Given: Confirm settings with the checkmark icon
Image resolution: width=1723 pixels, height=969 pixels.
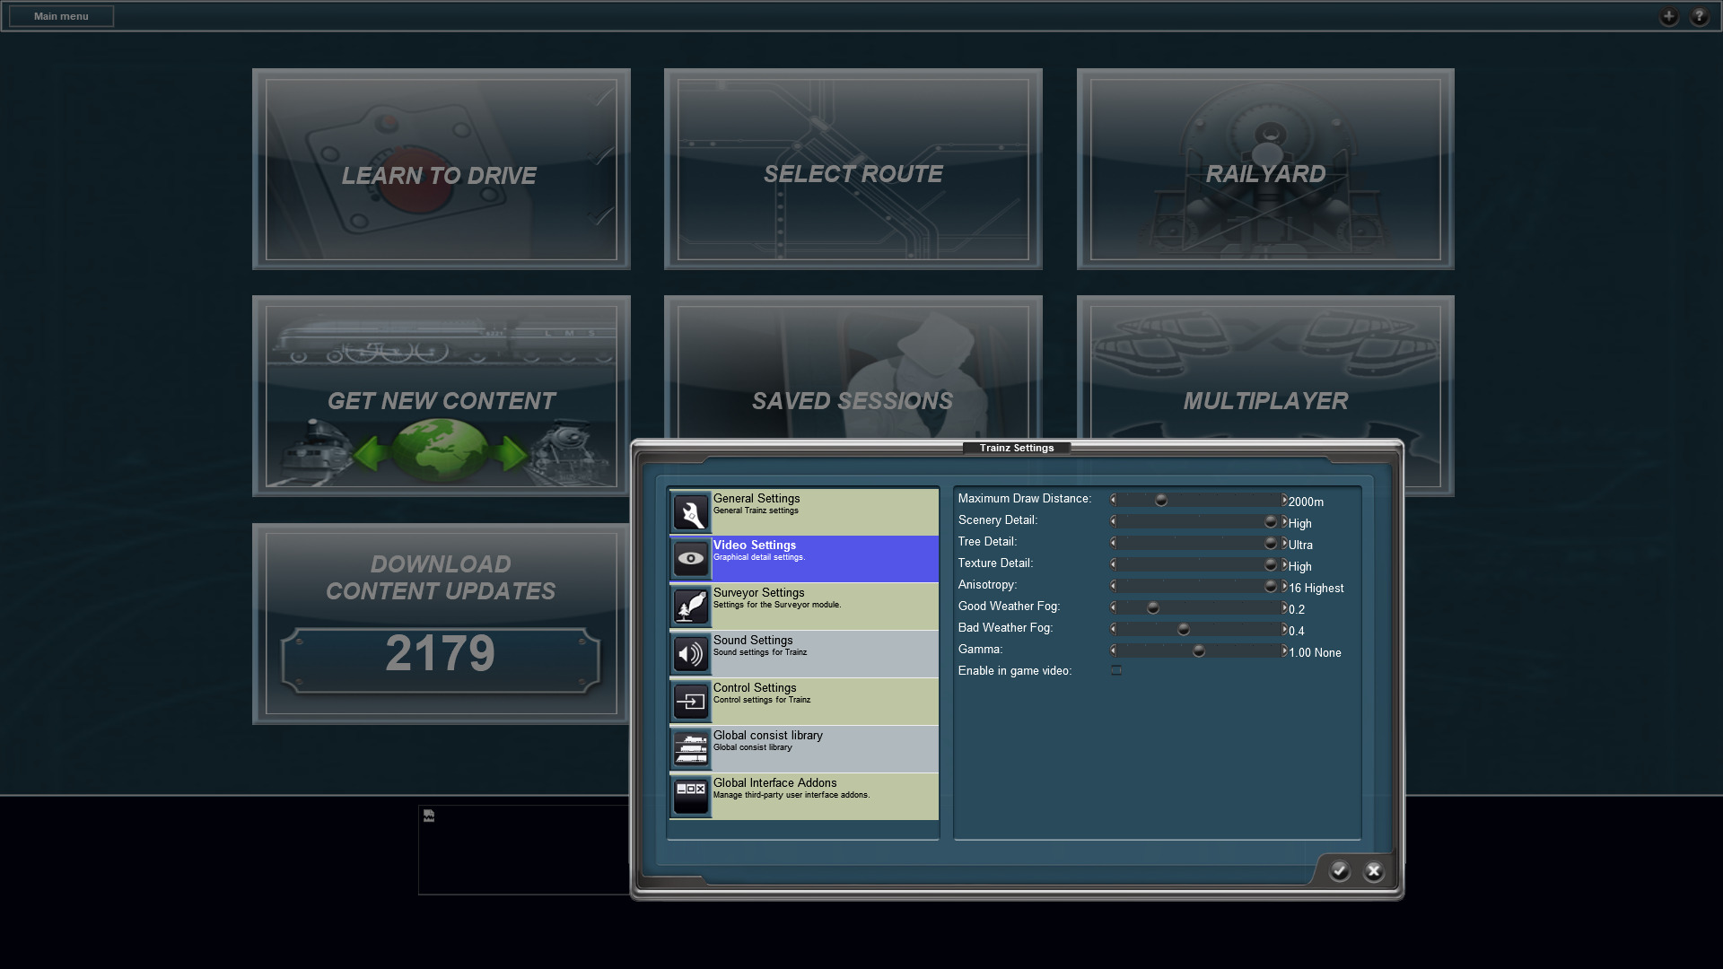Looking at the screenshot, I should (1340, 871).
